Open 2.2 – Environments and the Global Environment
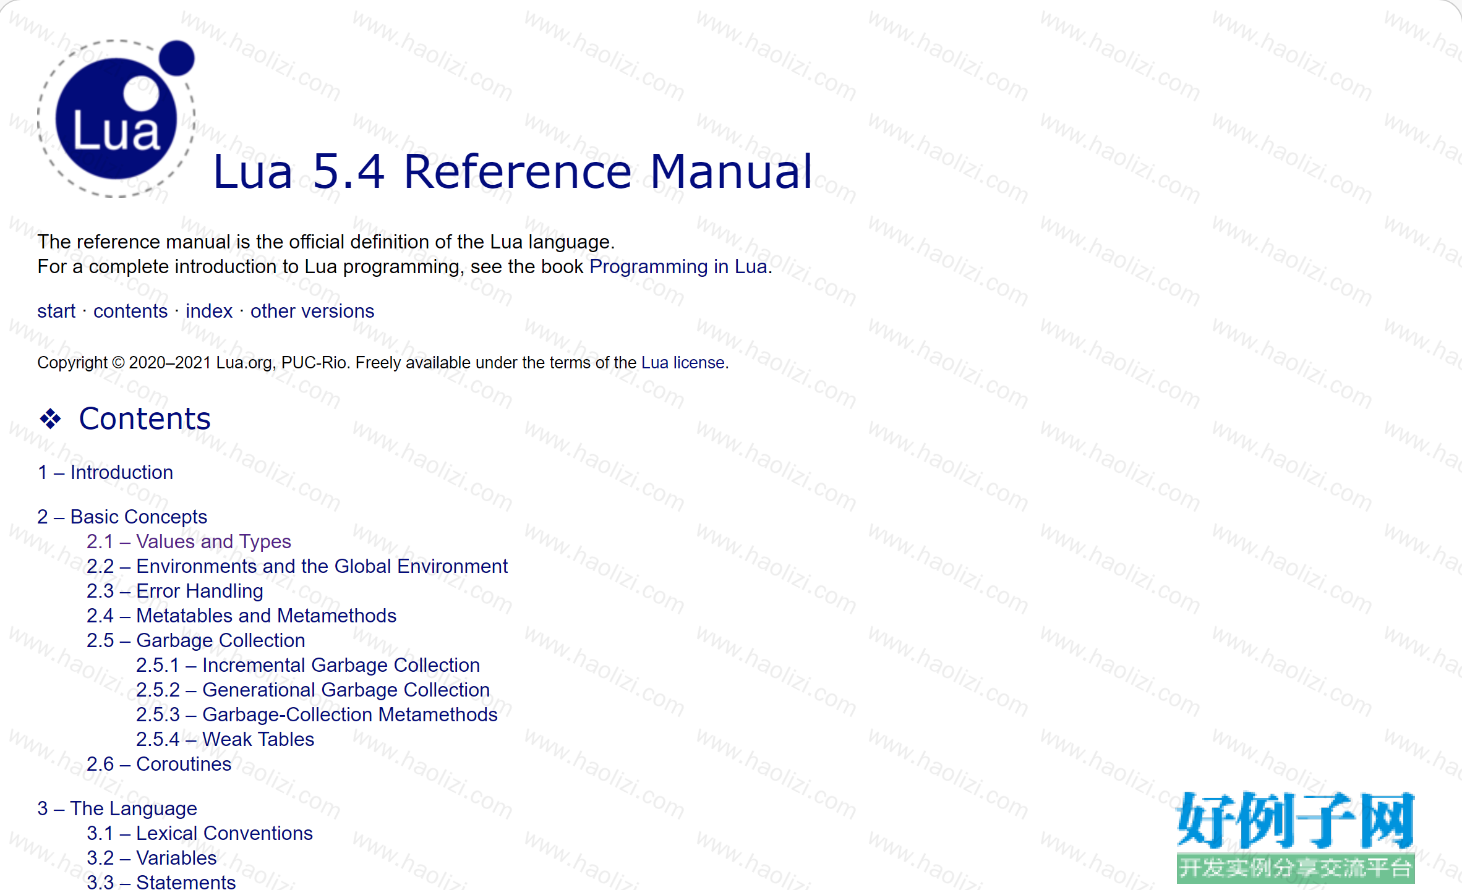Screen dimensions: 1462x890 (297, 566)
